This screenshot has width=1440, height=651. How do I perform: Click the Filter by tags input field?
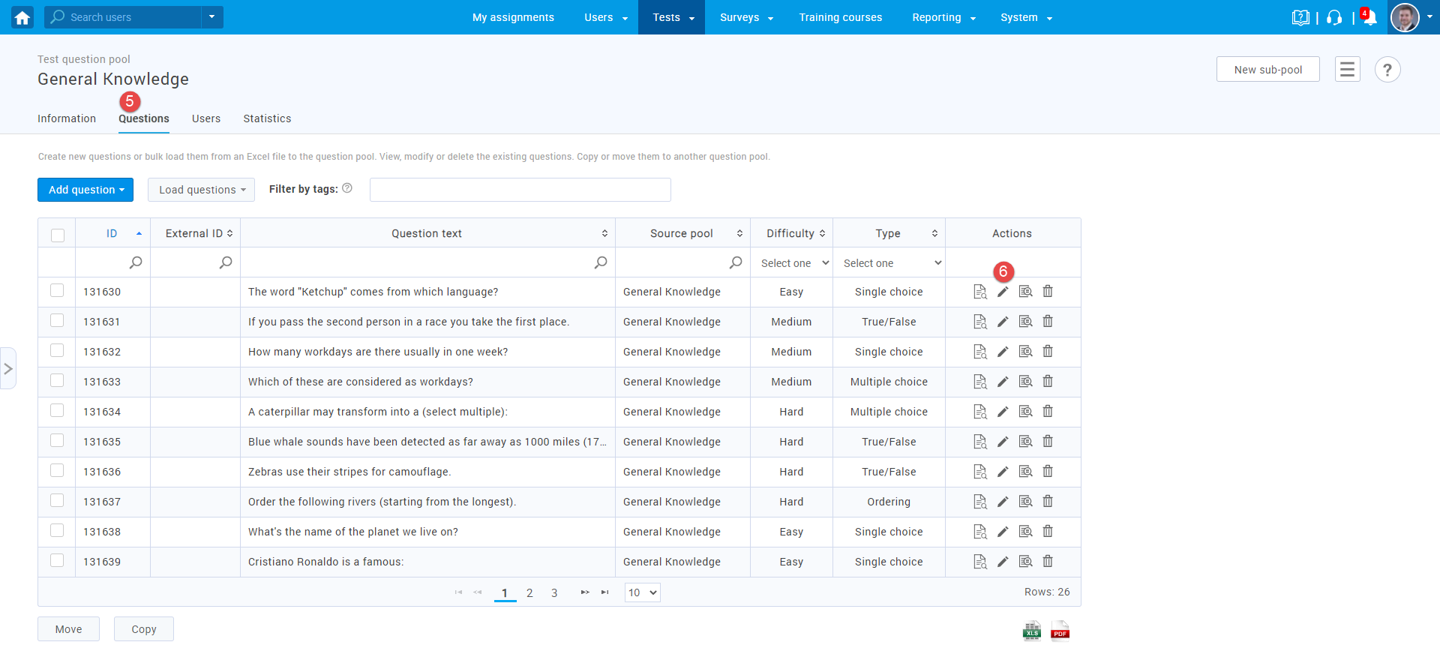pos(520,190)
